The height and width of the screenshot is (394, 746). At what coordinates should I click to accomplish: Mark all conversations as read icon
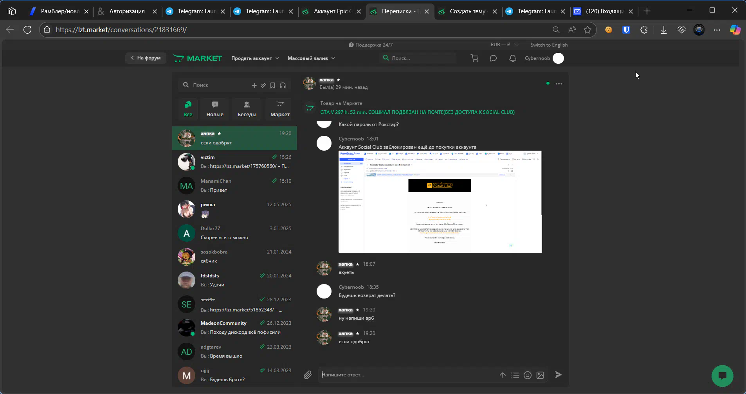point(263,85)
